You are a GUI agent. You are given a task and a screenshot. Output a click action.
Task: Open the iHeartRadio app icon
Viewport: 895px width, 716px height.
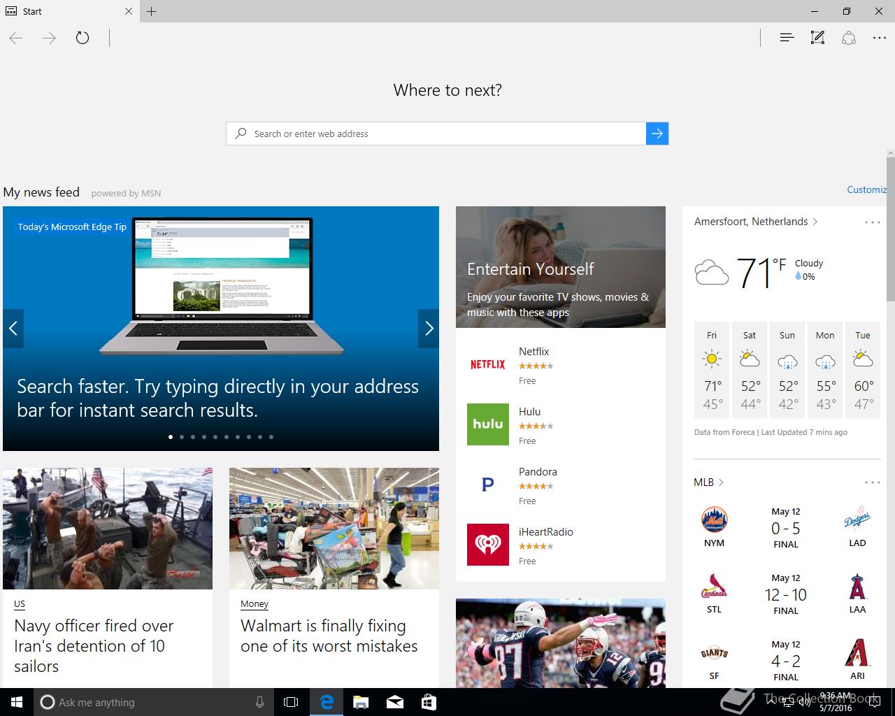point(488,545)
